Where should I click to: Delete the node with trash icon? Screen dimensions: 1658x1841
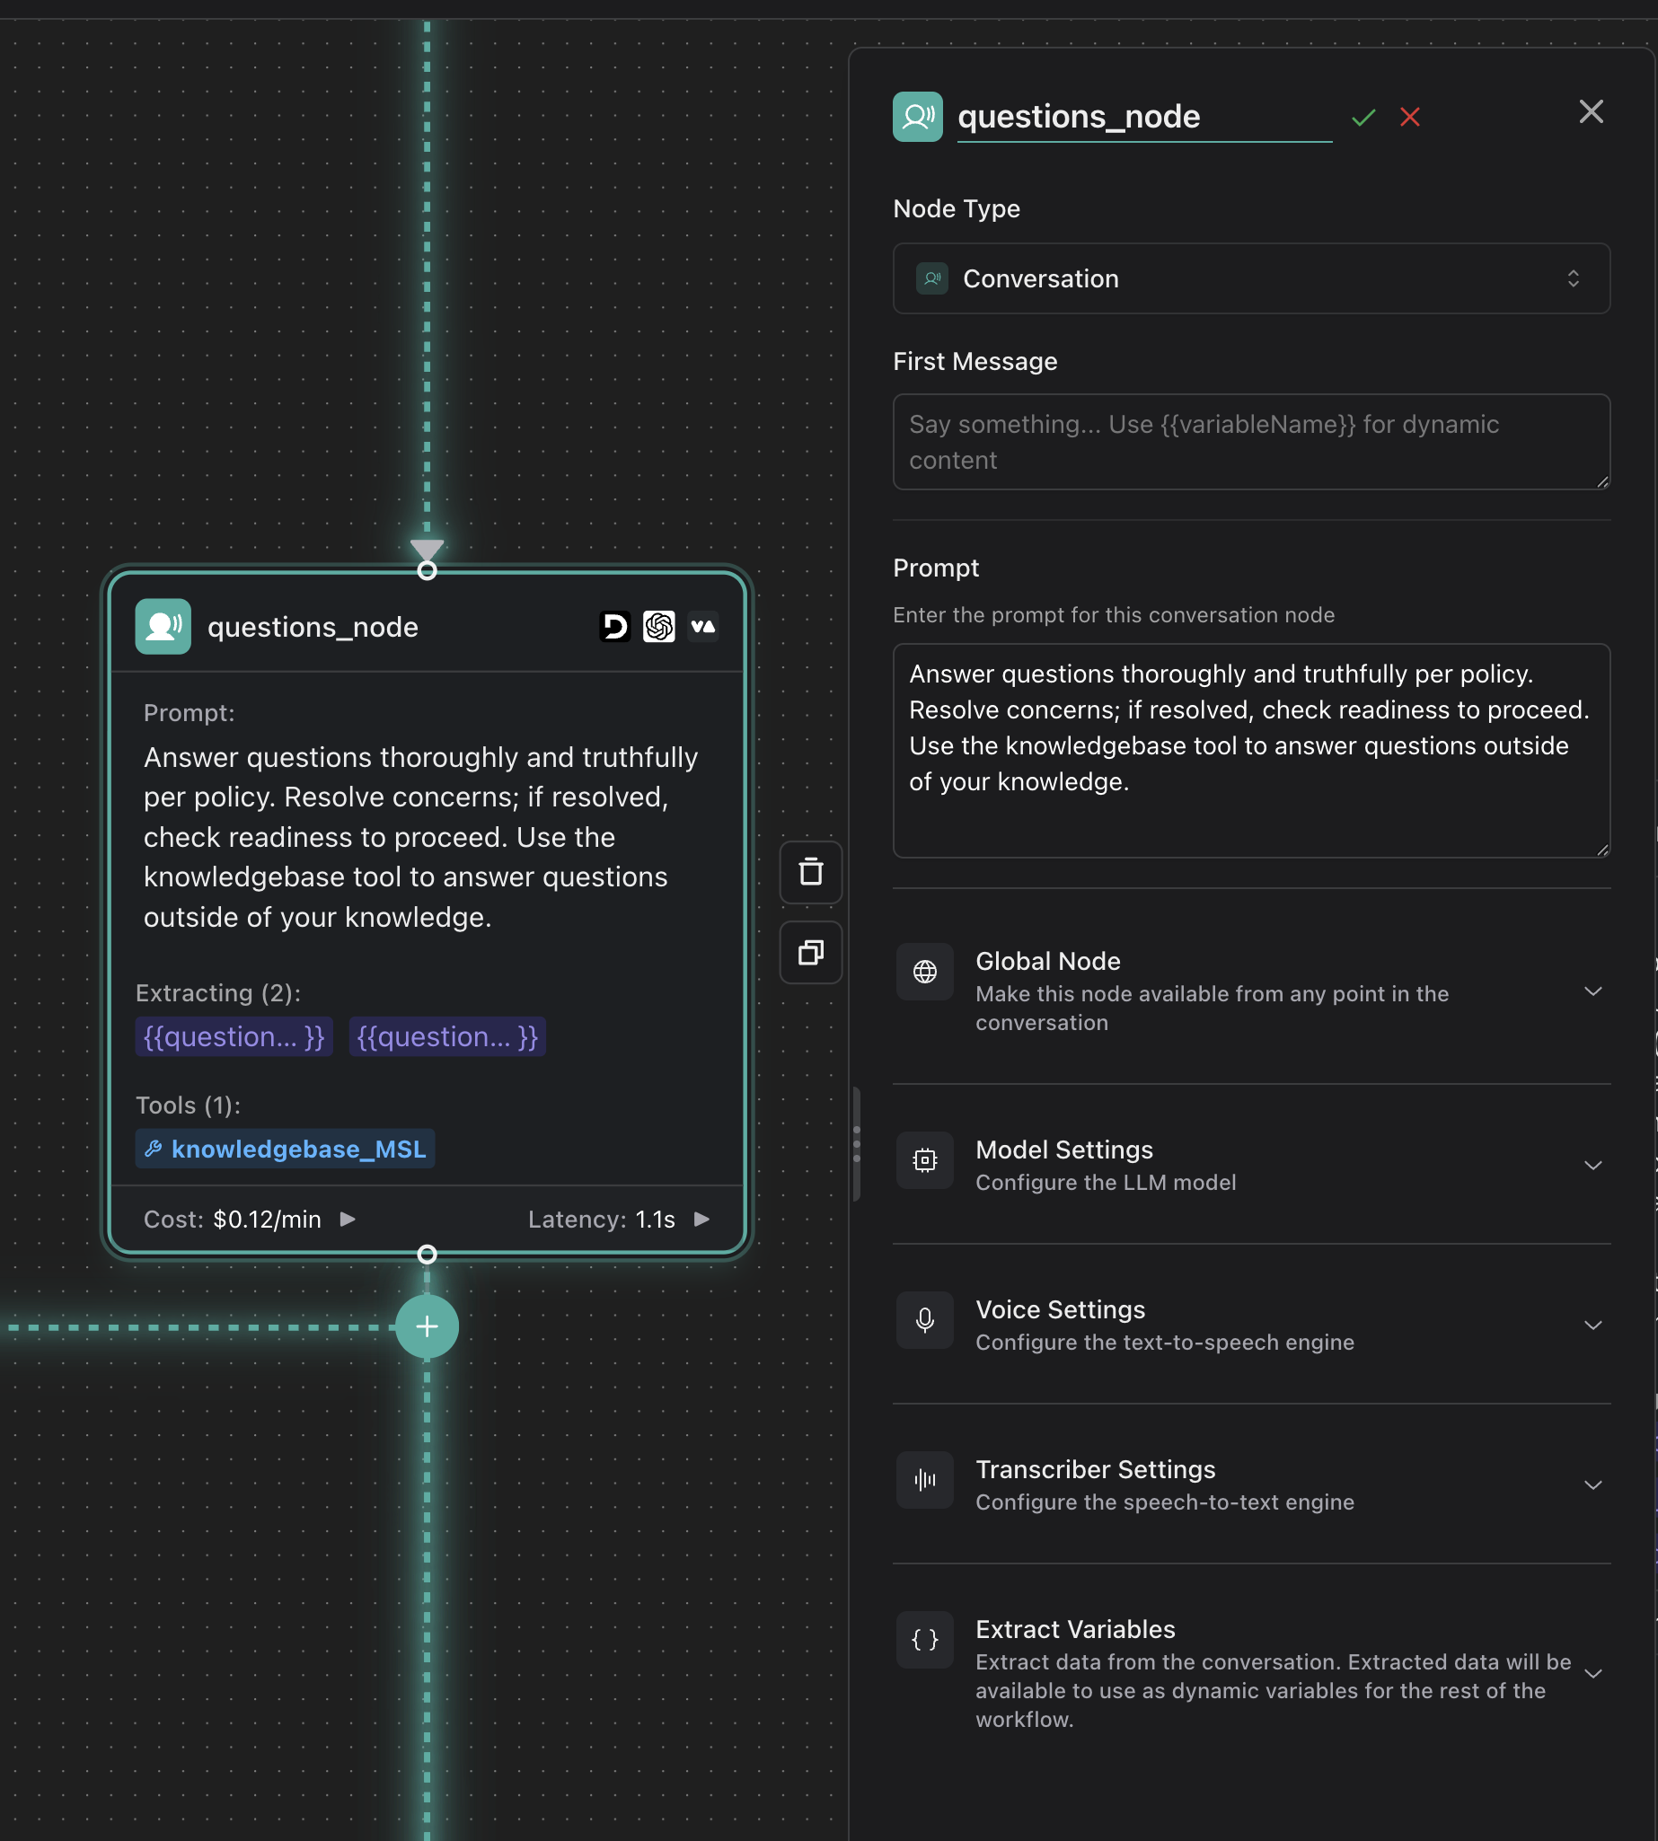click(x=810, y=872)
